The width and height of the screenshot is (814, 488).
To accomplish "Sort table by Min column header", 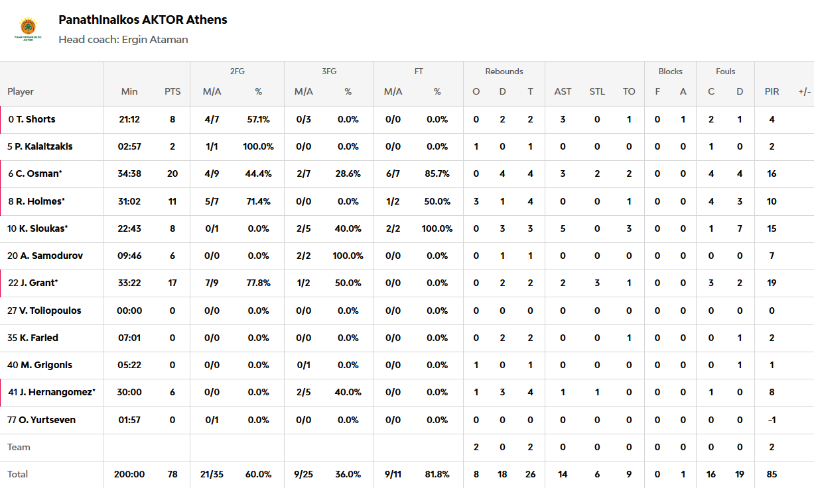I will [x=129, y=92].
